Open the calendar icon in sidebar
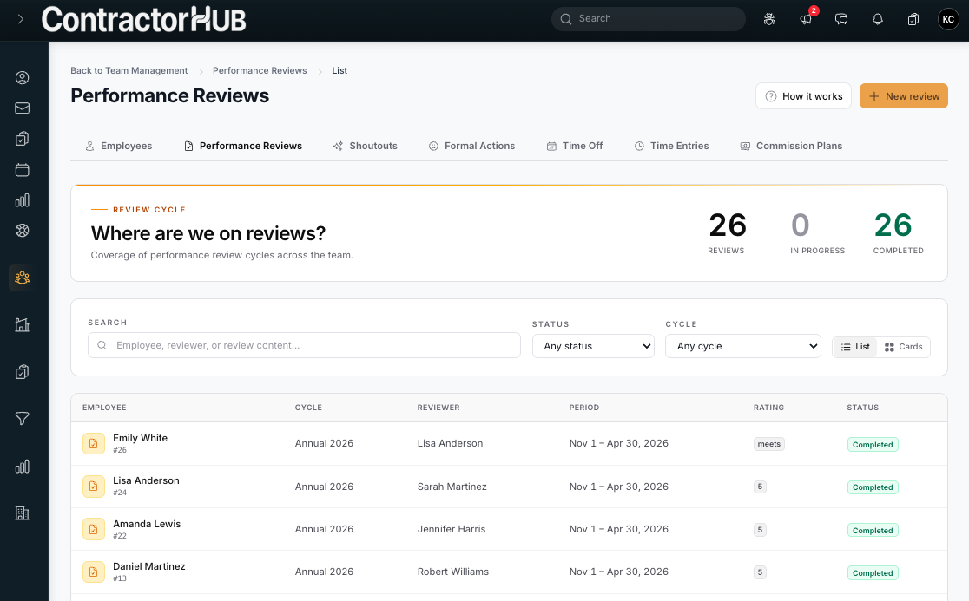 [x=23, y=170]
